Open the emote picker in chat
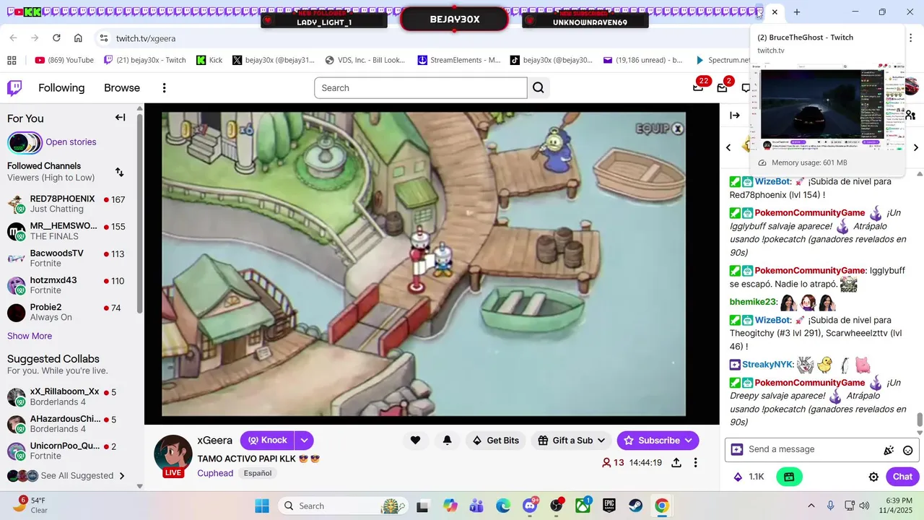This screenshot has width=924, height=520. (x=908, y=450)
